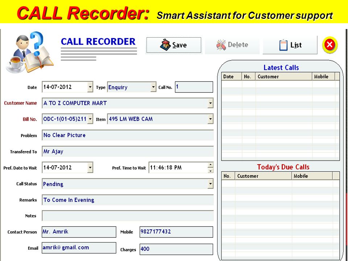The image size is (348, 261).
Task: Expand the Call Status dropdown arrow
Action: (x=210, y=184)
